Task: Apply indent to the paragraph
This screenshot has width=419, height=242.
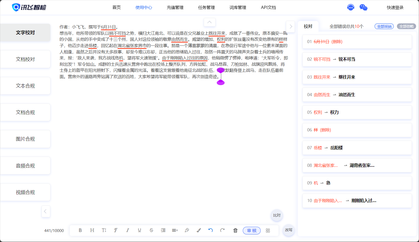Action: point(163,230)
